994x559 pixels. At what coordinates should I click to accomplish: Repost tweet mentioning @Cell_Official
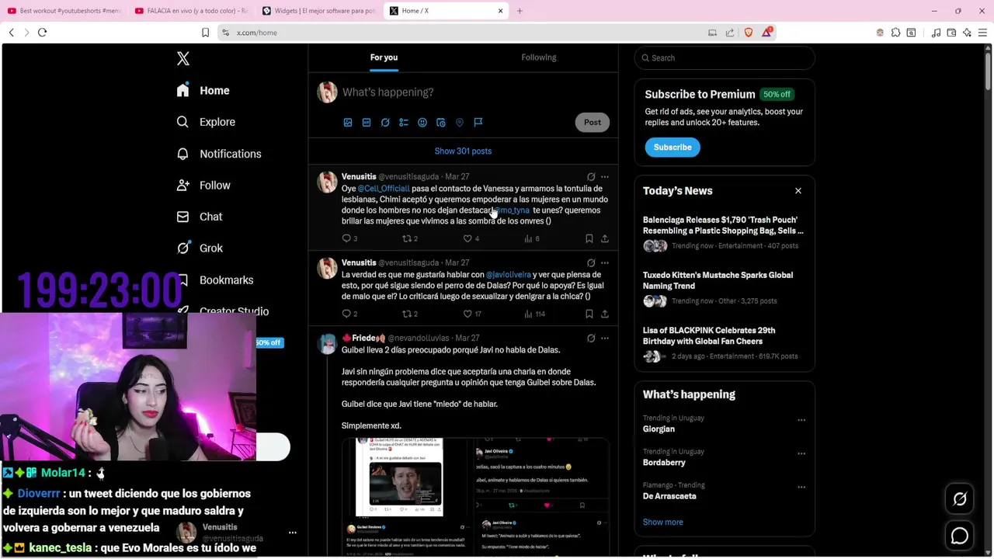[x=409, y=239]
